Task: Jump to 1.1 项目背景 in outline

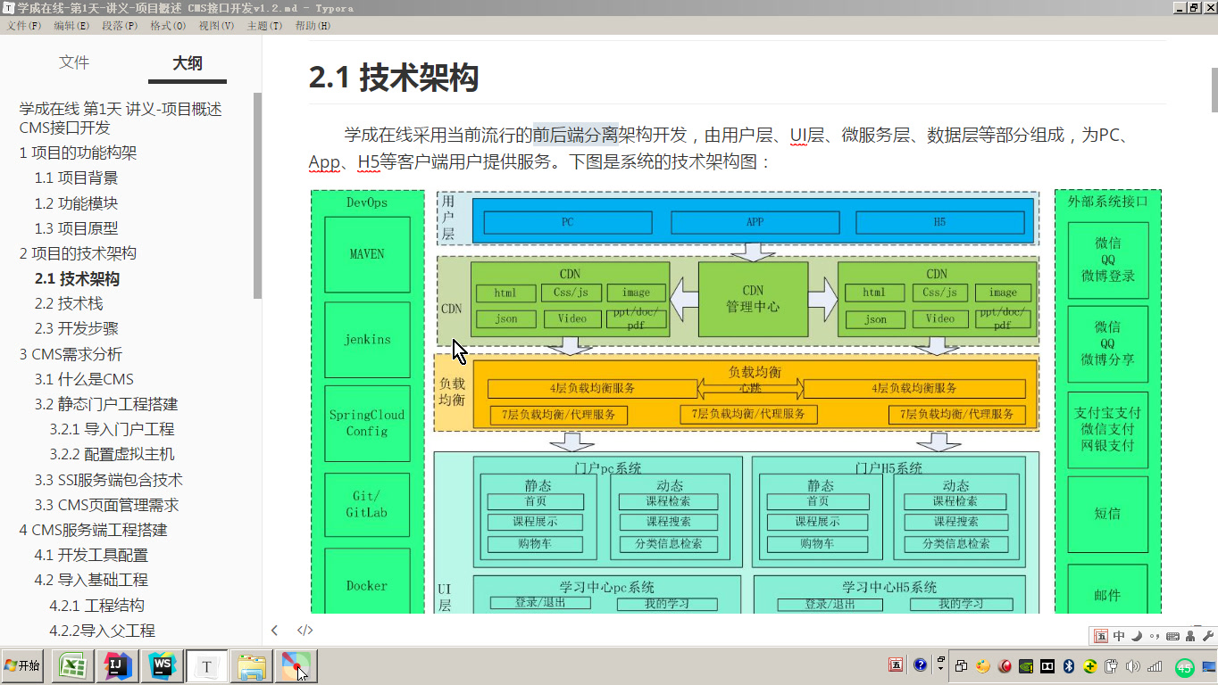Action: coord(76,177)
